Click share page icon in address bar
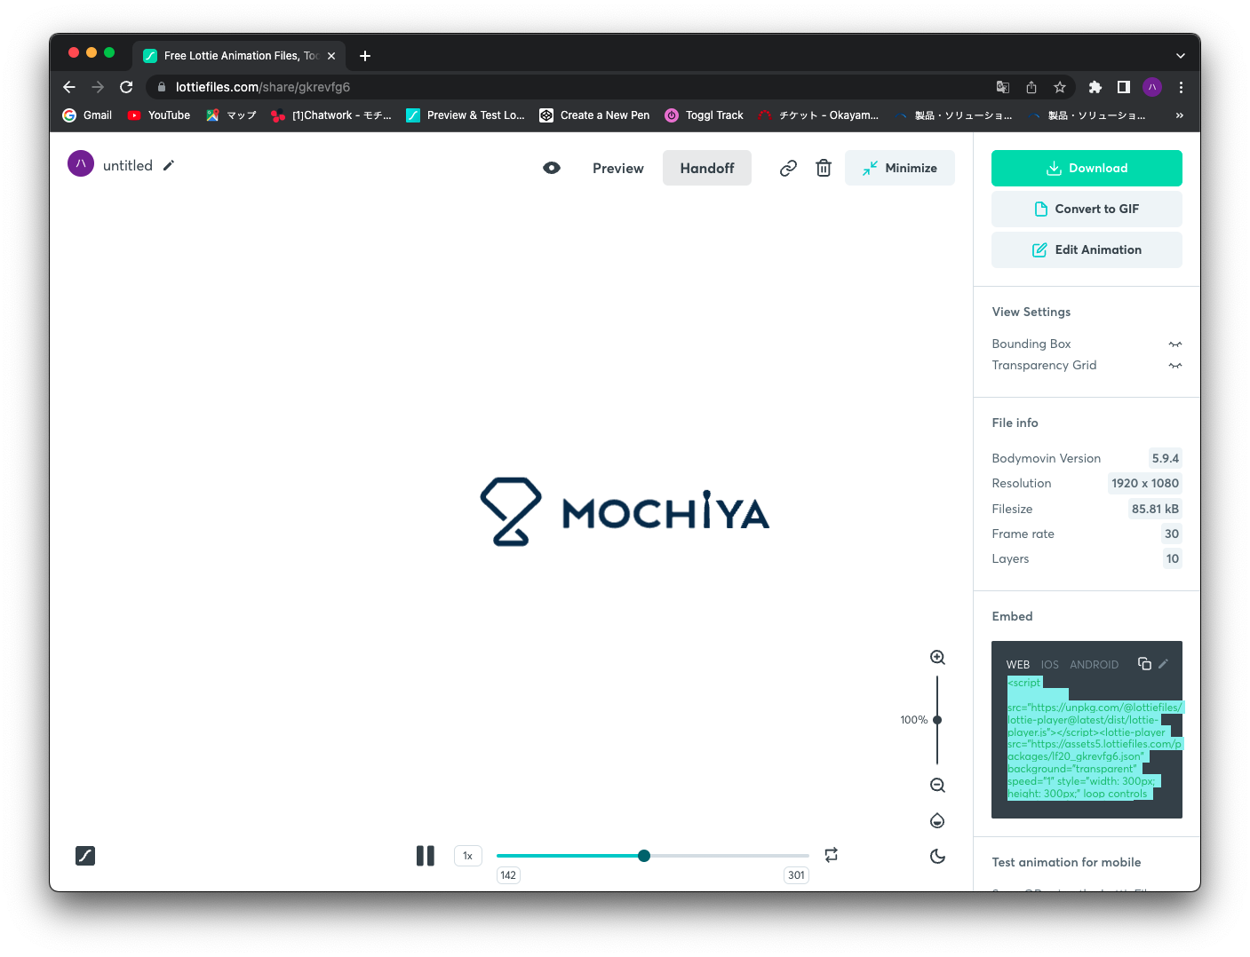Image resolution: width=1250 pixels, height=957 pixels. 1031,87
